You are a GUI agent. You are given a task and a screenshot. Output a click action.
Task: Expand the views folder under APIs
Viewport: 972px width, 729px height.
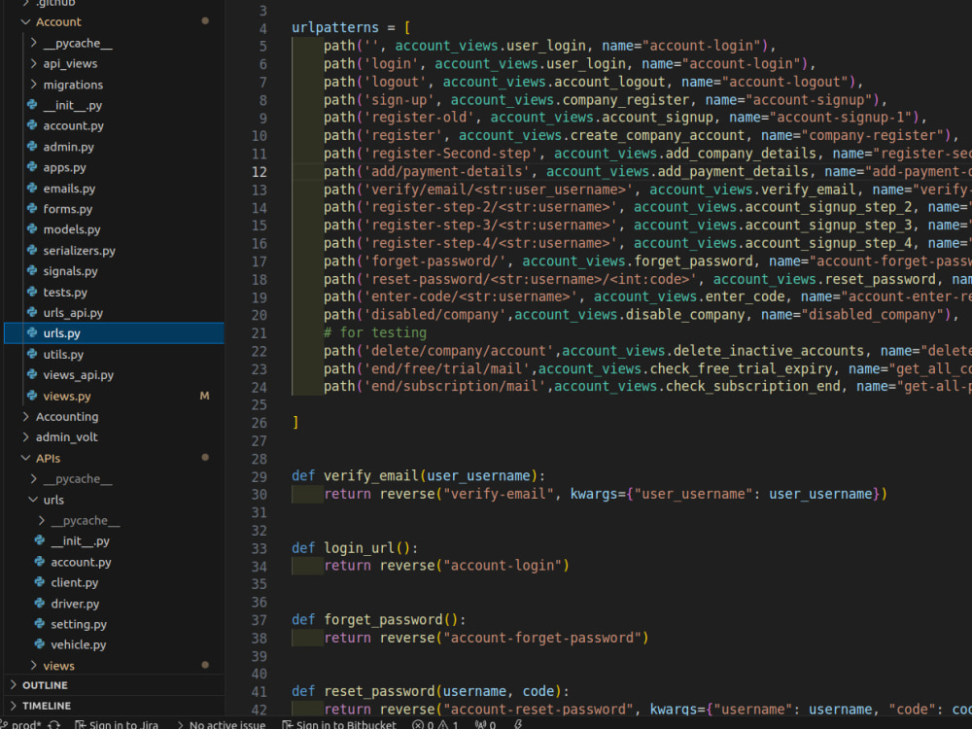(33, 665)
